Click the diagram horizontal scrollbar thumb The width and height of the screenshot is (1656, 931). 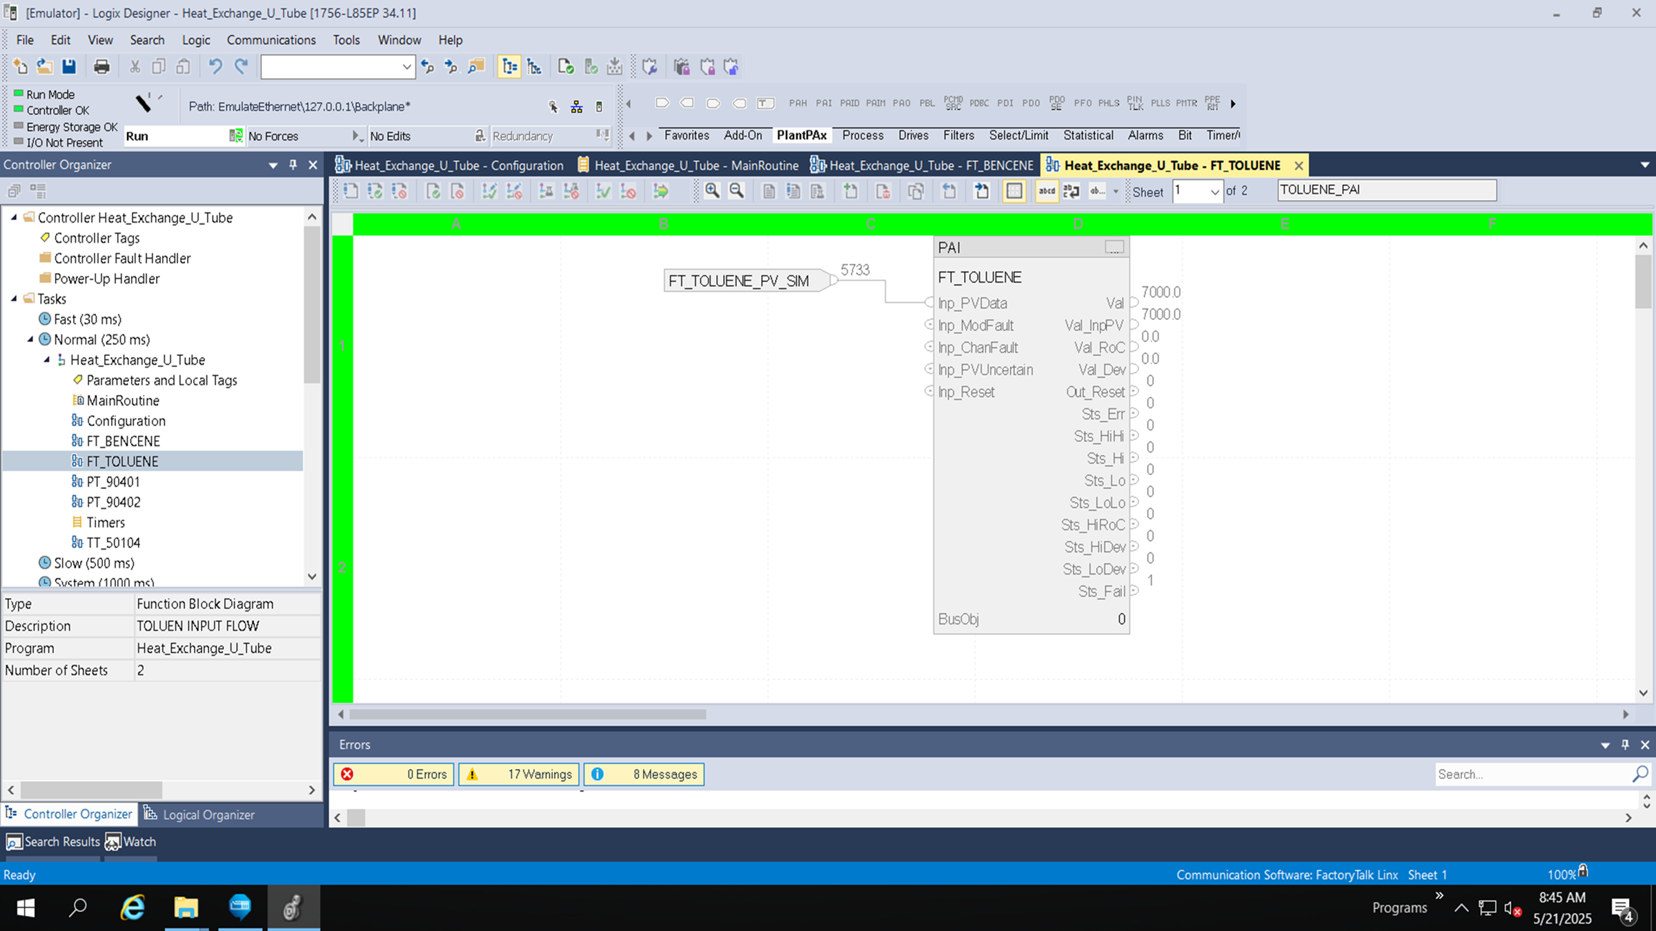click(528, 714)
